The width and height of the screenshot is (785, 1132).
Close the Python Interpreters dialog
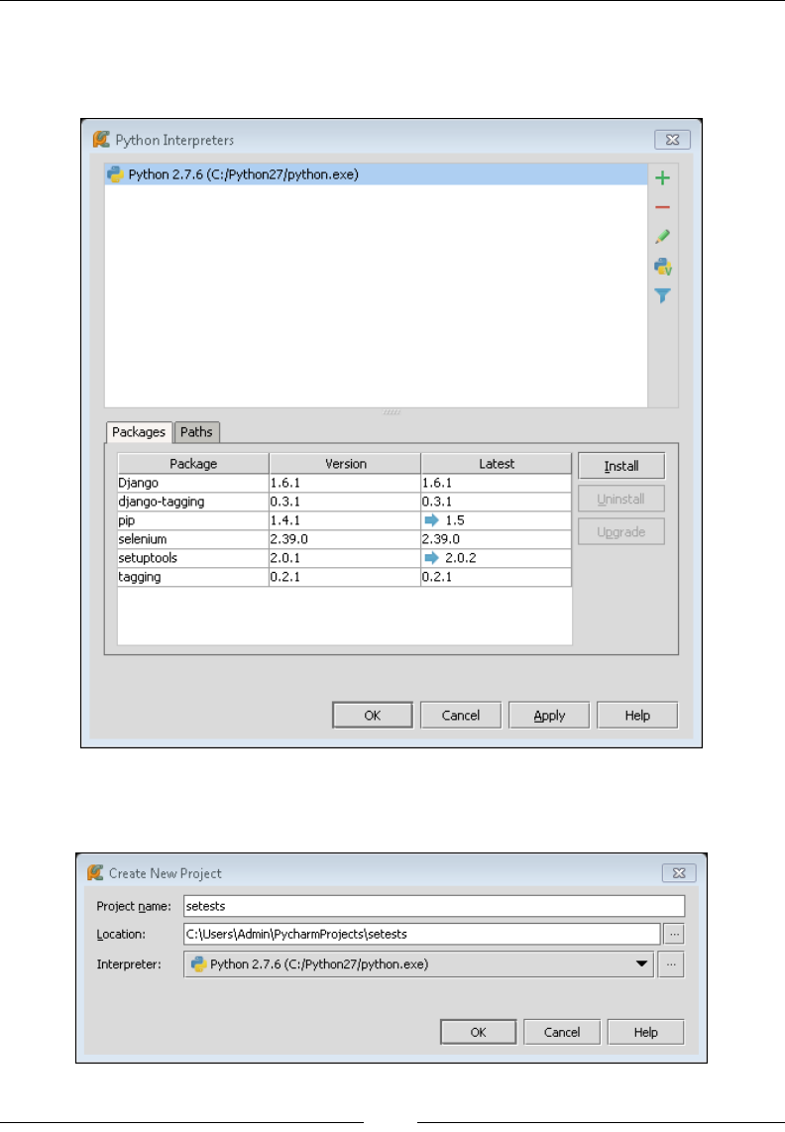pyautogui.click(x=672, y=140)
